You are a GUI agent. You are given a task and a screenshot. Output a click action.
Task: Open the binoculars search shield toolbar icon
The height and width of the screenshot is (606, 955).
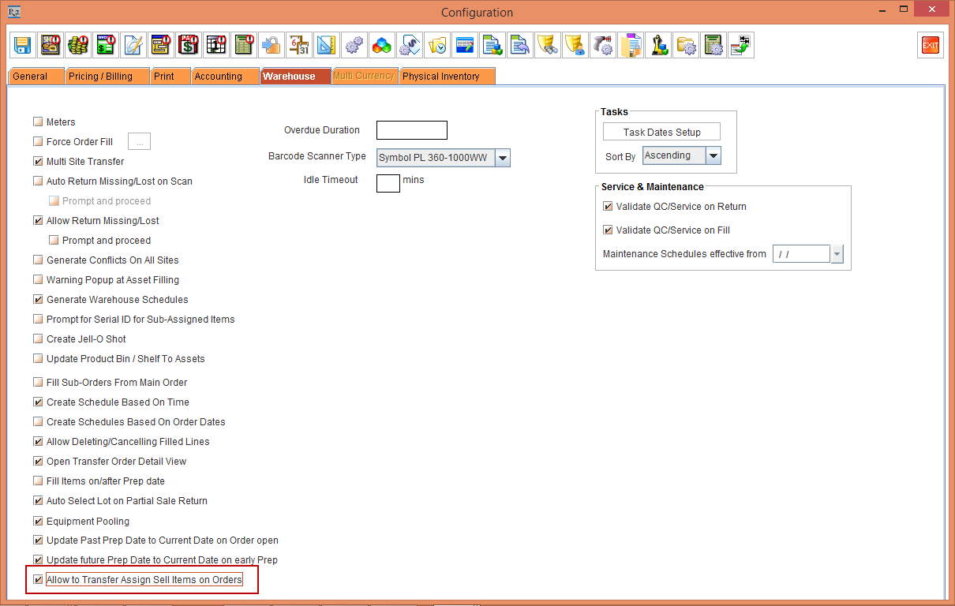(x=547, y=45)
